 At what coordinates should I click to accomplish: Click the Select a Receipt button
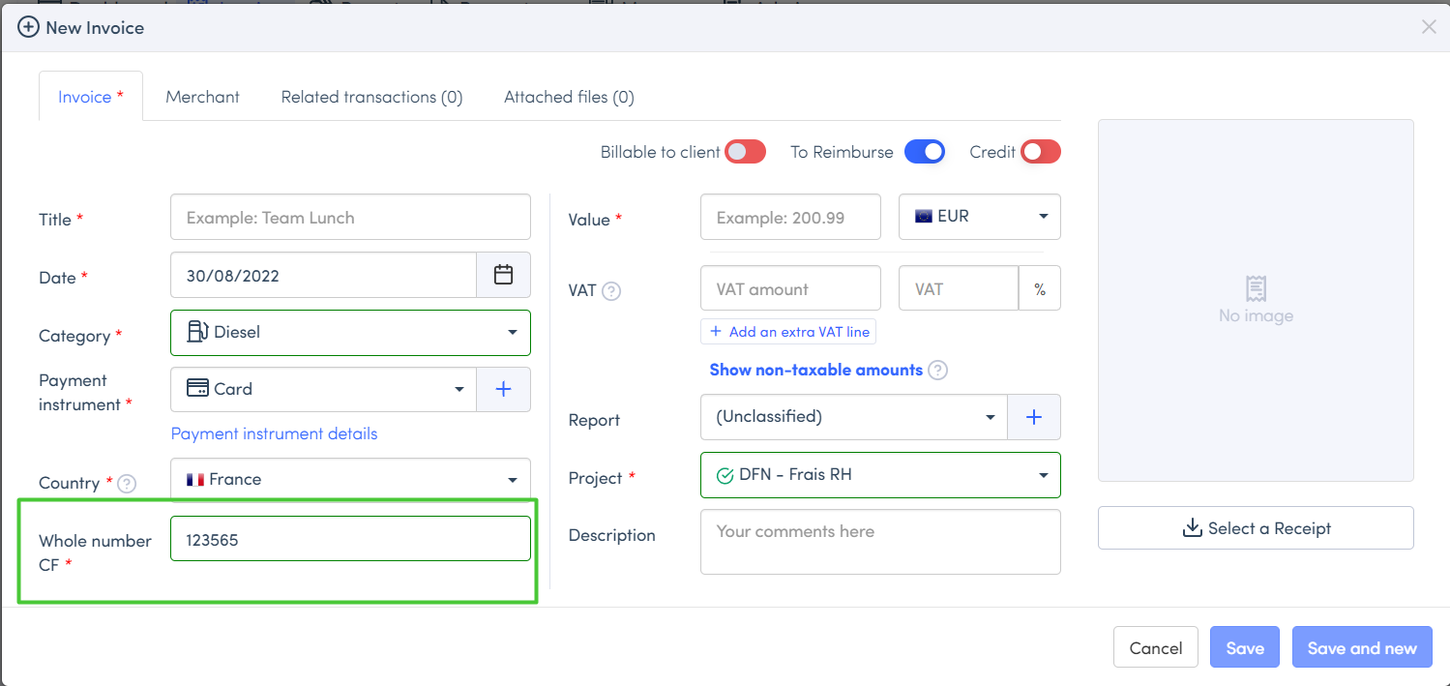click(1255, 528)
